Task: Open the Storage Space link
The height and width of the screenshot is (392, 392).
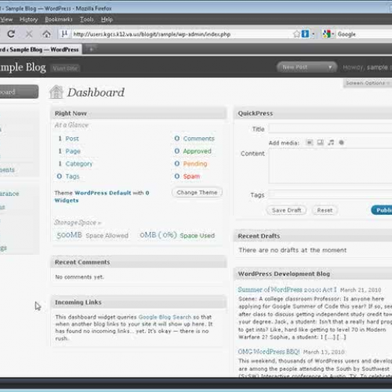Action: tap(78, 223)
